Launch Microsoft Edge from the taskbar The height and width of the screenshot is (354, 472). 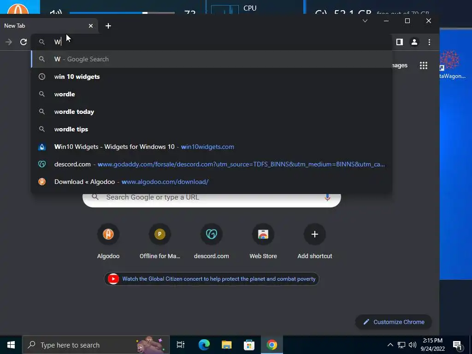204,345
